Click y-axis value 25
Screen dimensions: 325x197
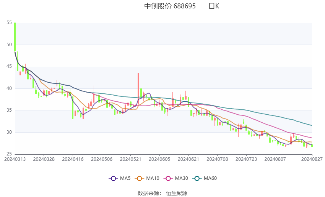9,154
